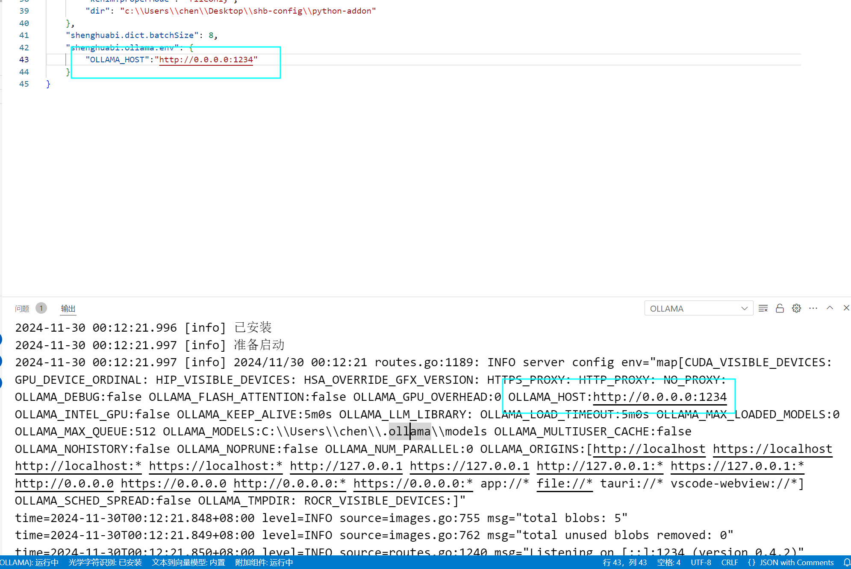
Task: Open notifications bell in status bar
Action: (846, 563)
